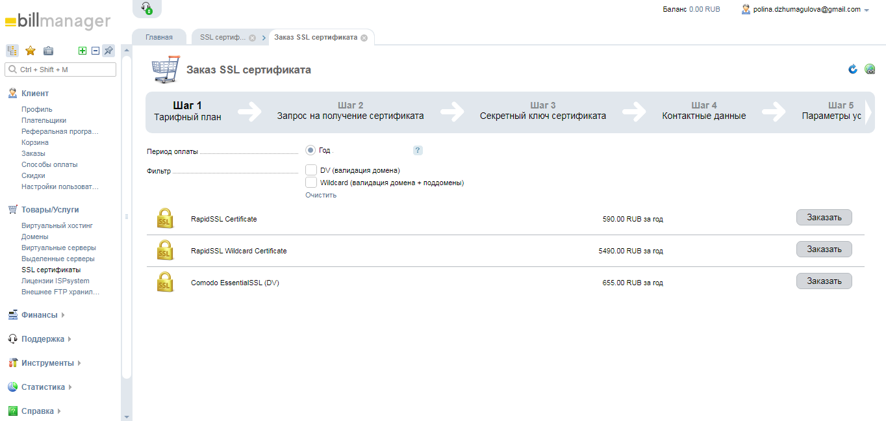
Task: Check the Wildcard filter checkbox
Action: 310,183
